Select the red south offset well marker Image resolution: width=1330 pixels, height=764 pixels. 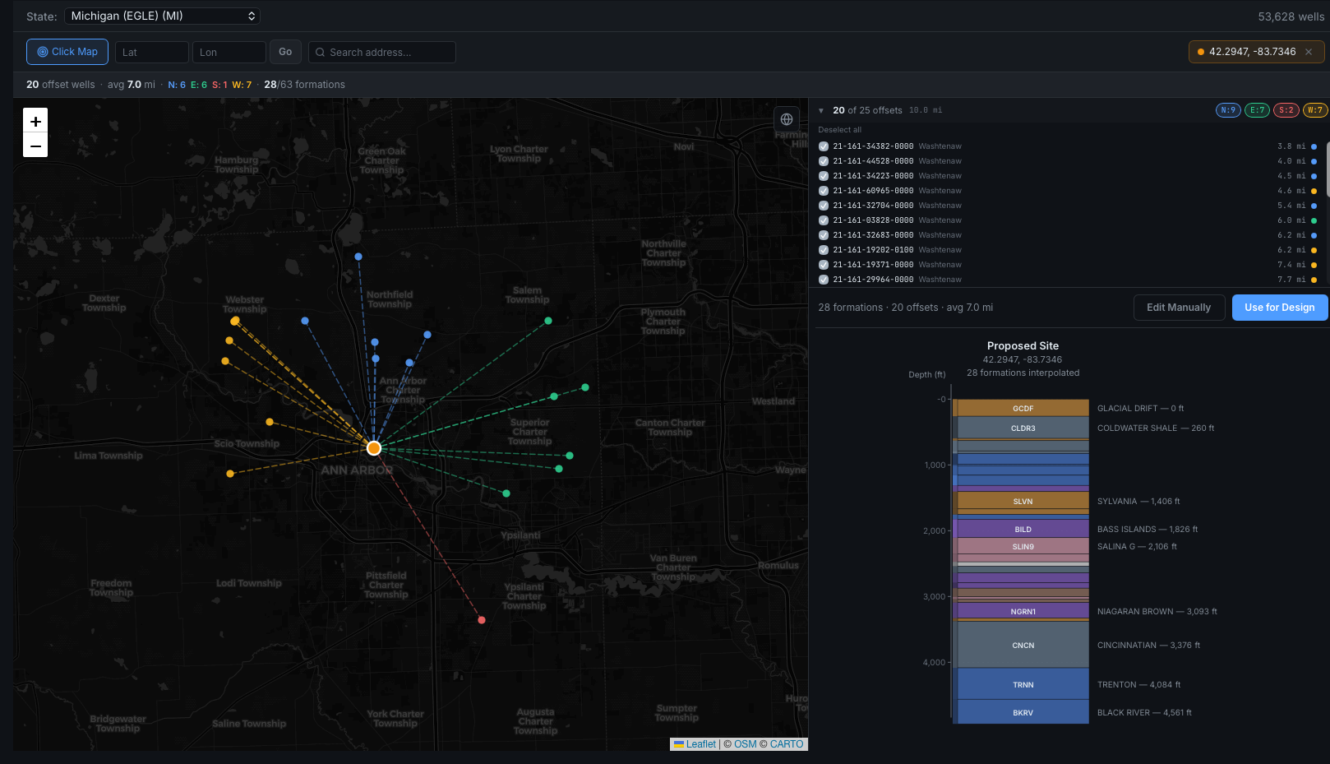pyautogui.click(x=482, y=620)
